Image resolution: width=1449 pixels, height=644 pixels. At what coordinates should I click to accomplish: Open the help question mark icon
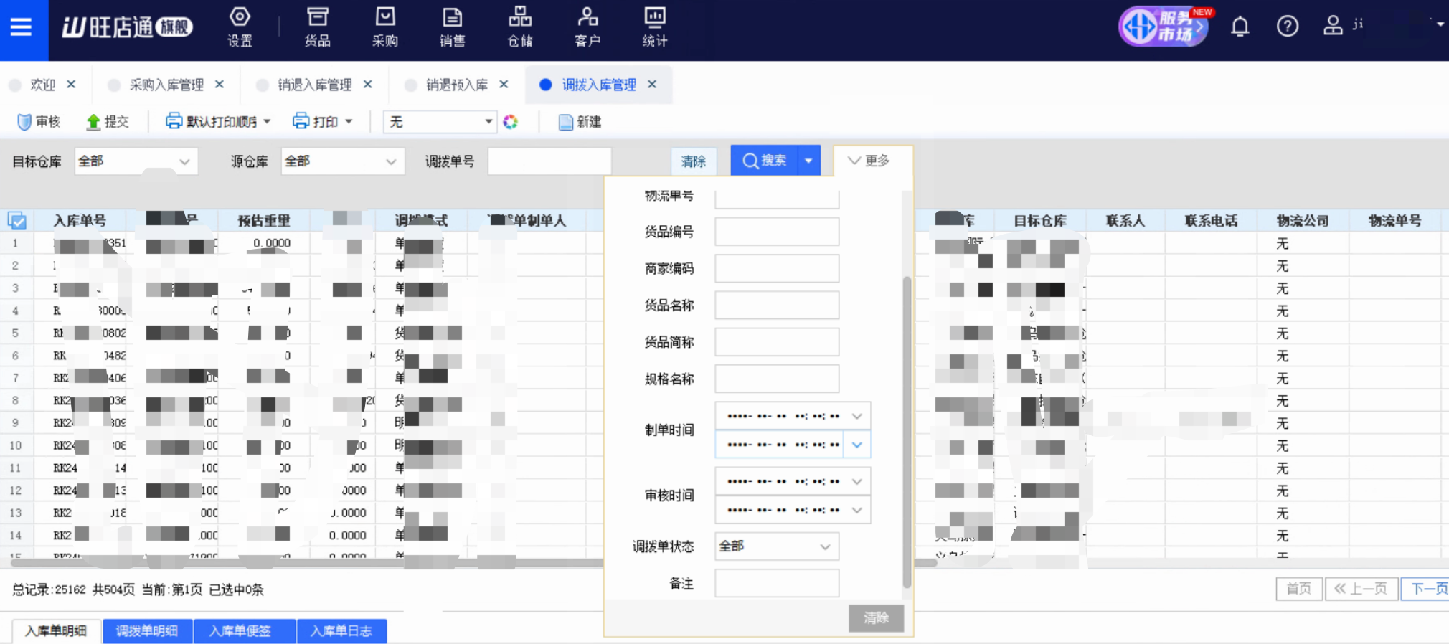click(x=1287, y=27)
